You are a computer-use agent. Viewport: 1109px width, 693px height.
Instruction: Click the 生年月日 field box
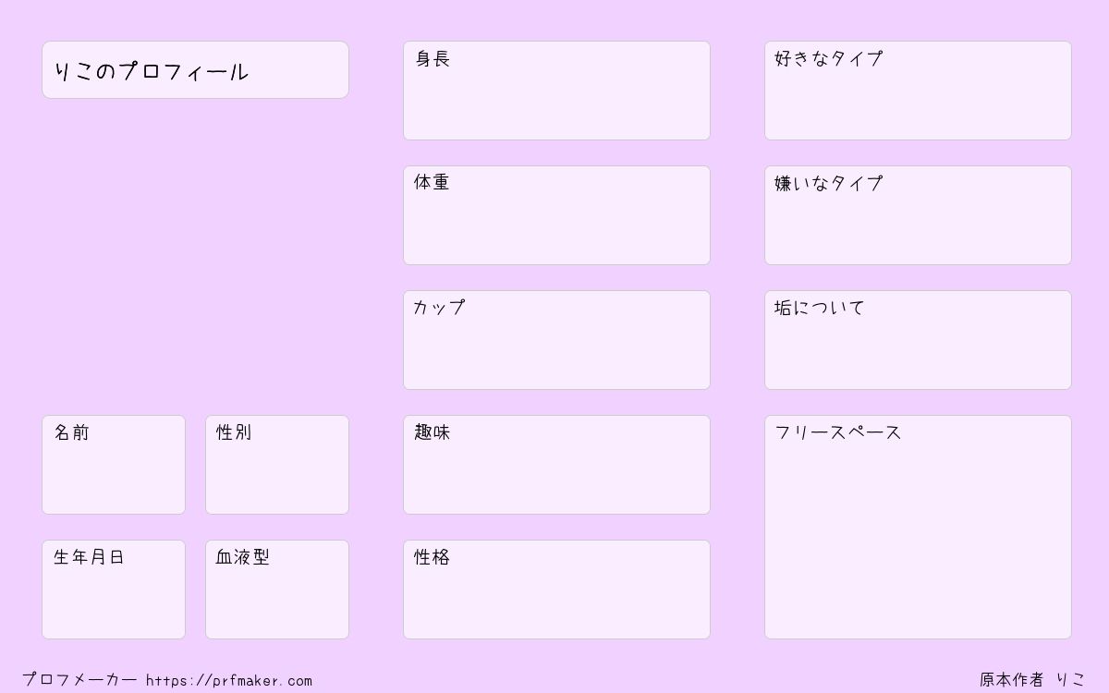pyautogui.click(x=114, y=590)
